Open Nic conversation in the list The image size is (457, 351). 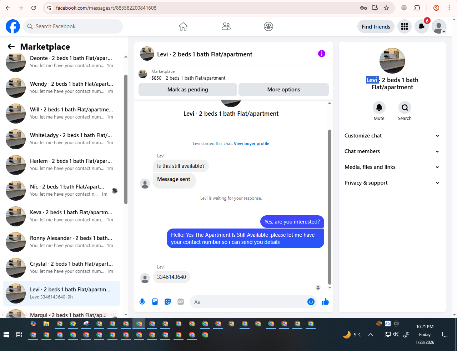point(61,190)
